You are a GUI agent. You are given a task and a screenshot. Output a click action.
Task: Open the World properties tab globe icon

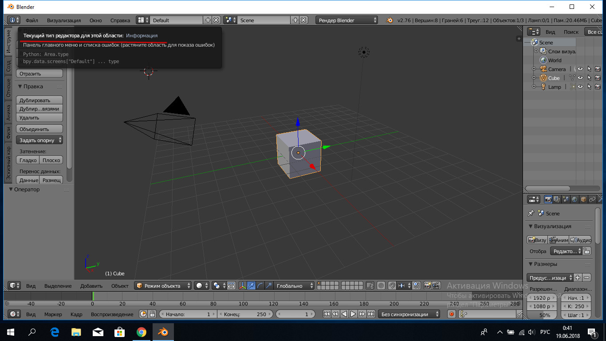(575, 199)
